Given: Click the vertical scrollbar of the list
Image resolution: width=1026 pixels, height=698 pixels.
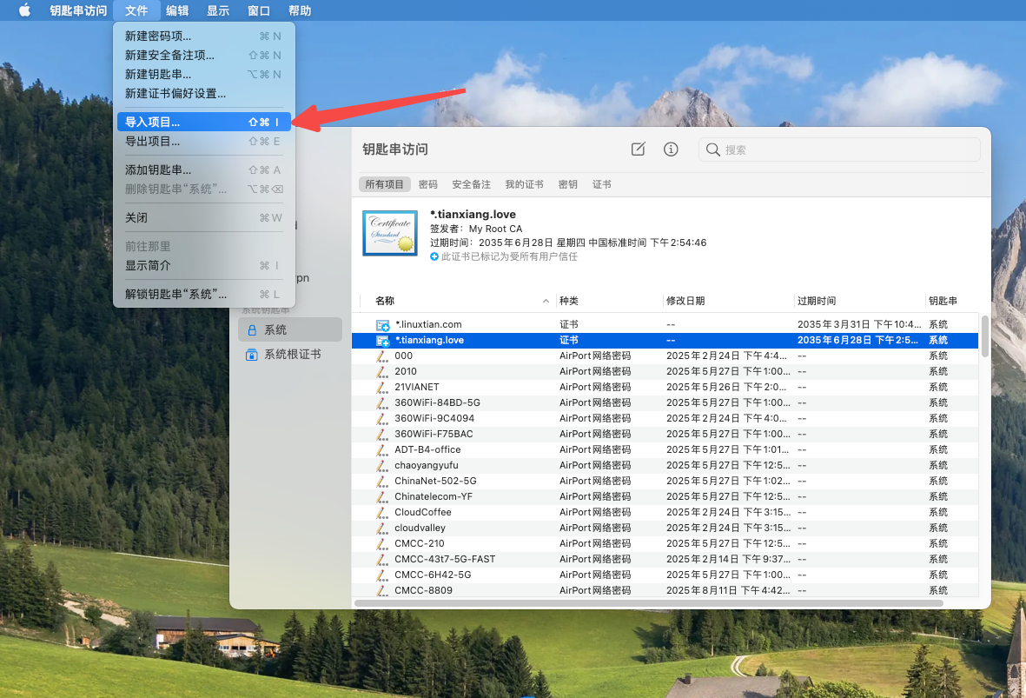Looking at the screenshot, I should [x=984, y=336].
